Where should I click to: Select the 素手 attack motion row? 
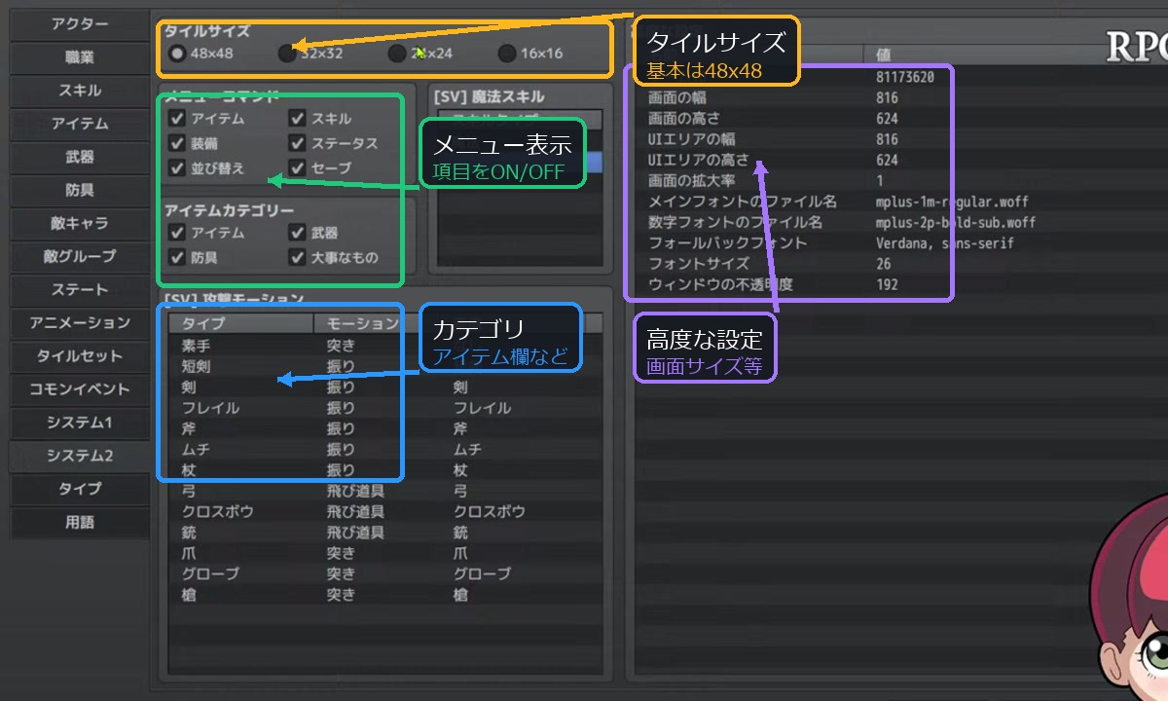click(x=385, y=345)
